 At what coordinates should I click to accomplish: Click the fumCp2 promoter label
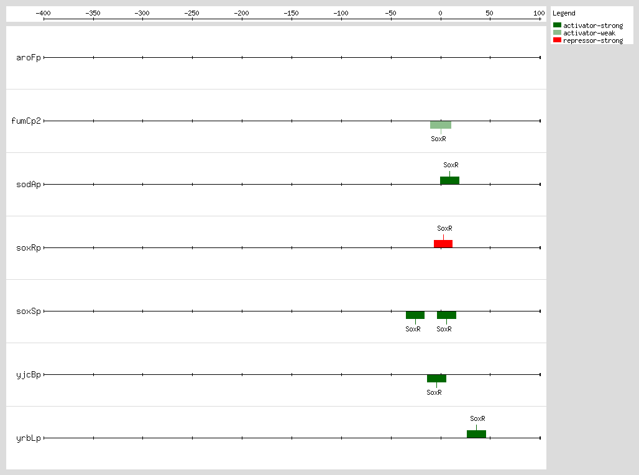tap(26, 121)
